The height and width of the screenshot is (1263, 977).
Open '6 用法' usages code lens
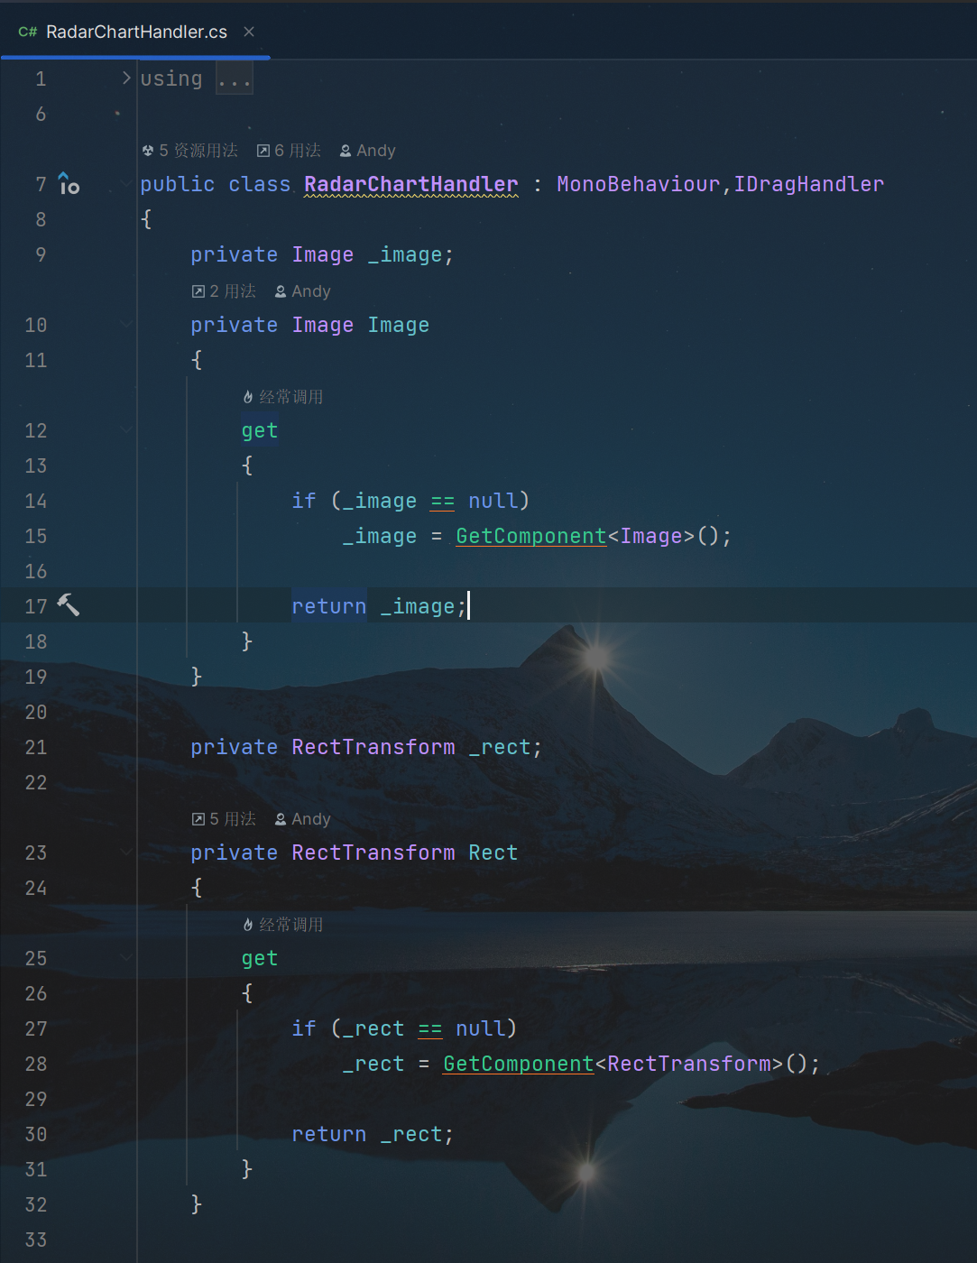[298, 151]
